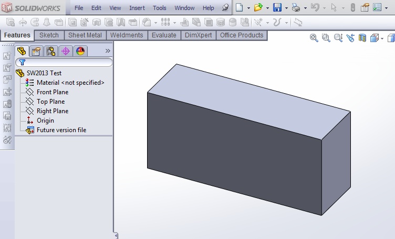
Task: Toggle the Section View icon
Action: [x=362, y=38]
